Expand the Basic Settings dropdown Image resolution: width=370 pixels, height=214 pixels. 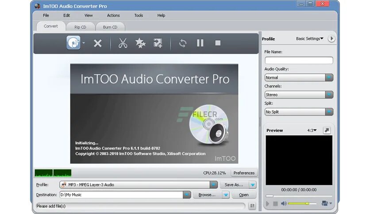pyautogui.click(x=310, y=38)
